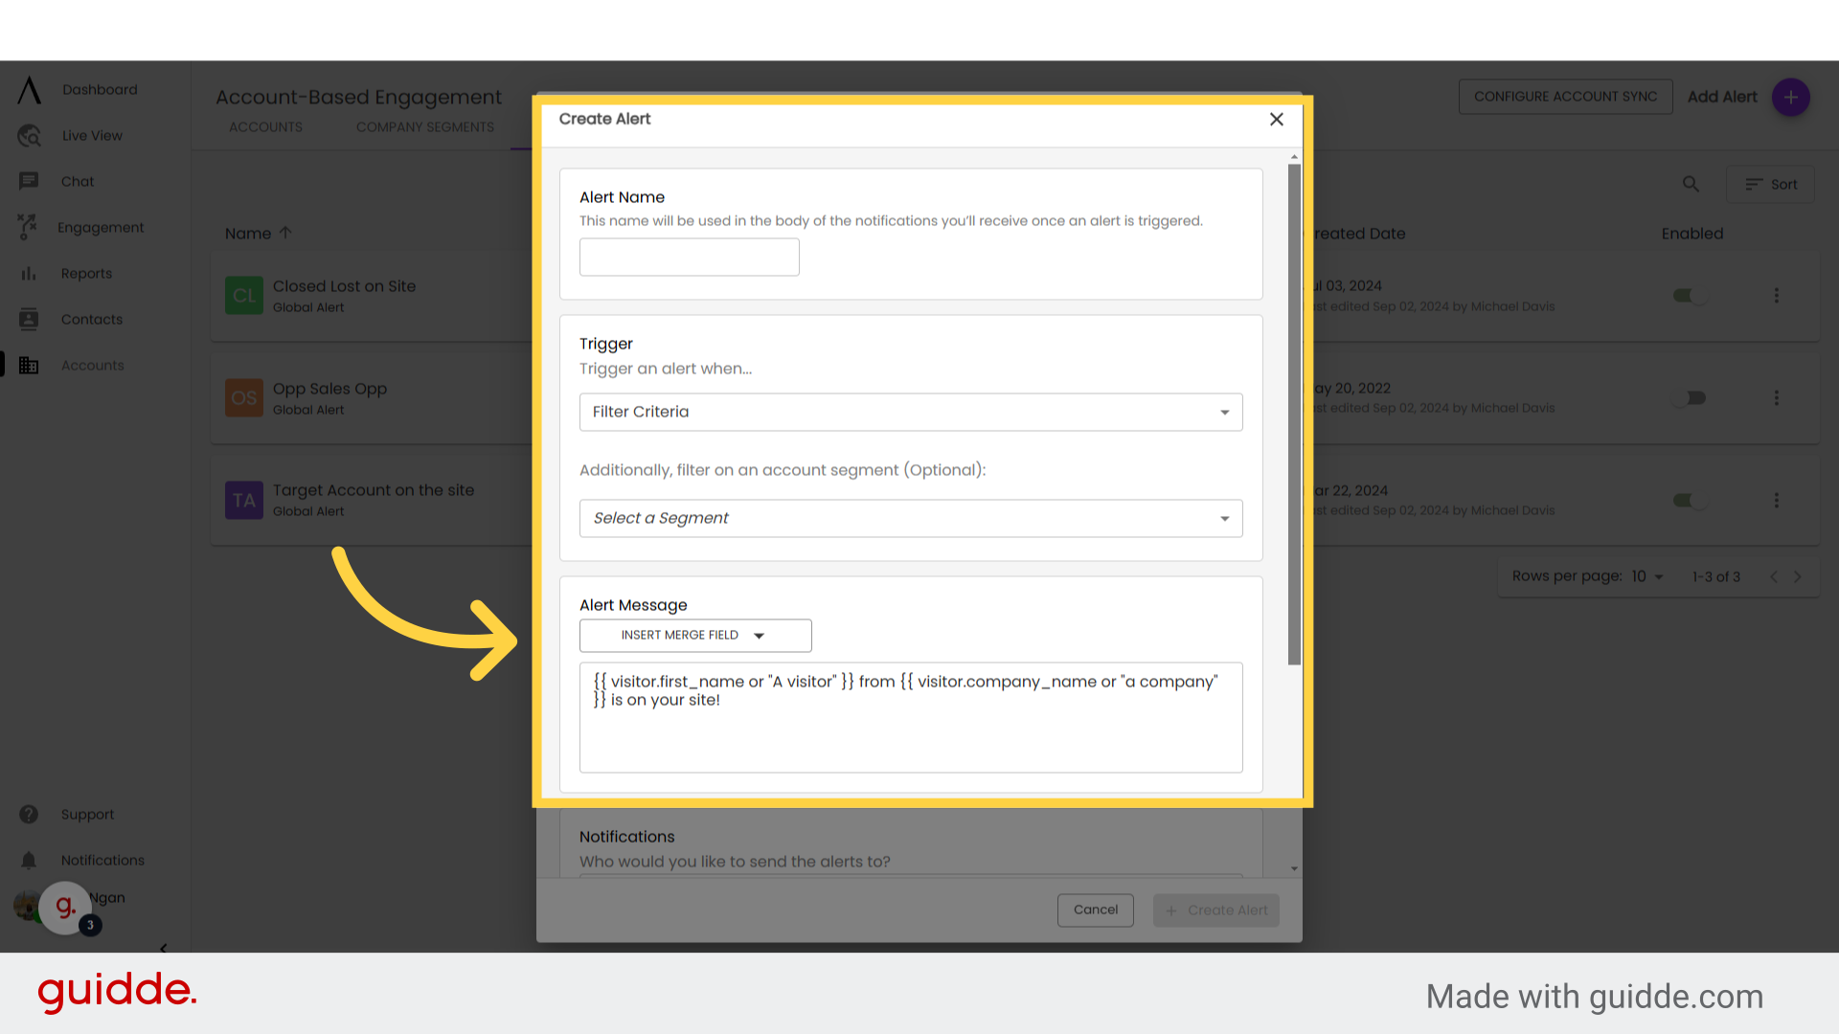1839x1034 pixels.
Task: Click the Create Alert button
Action: point(1216,910)
